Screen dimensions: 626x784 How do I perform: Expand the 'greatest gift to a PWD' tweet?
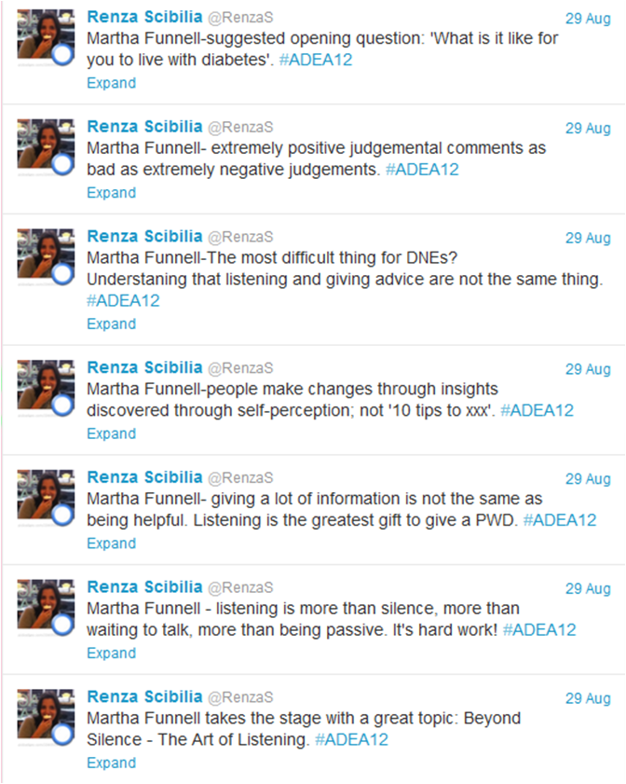coord(111,543)
